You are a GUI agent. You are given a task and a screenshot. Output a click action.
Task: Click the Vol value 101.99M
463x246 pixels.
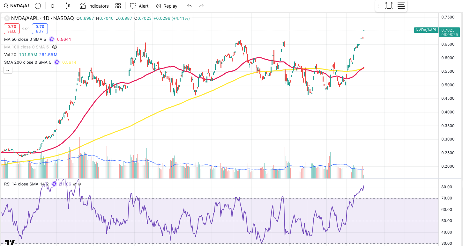point(28,54)
